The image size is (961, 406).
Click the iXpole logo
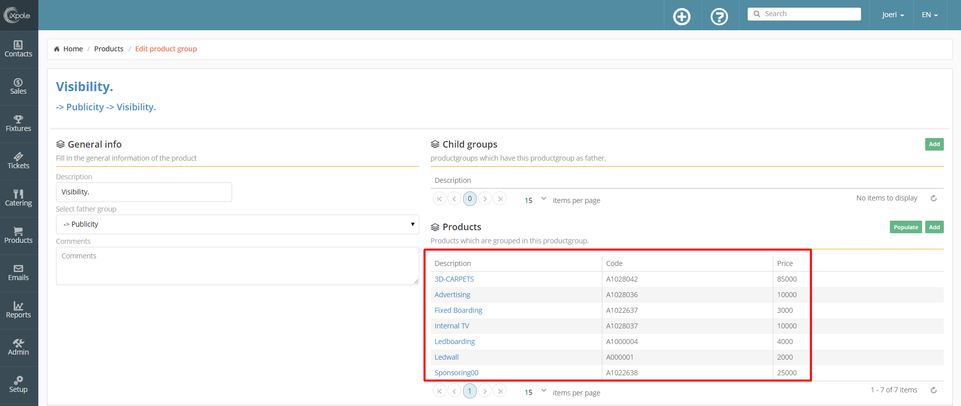pos(17,15)
